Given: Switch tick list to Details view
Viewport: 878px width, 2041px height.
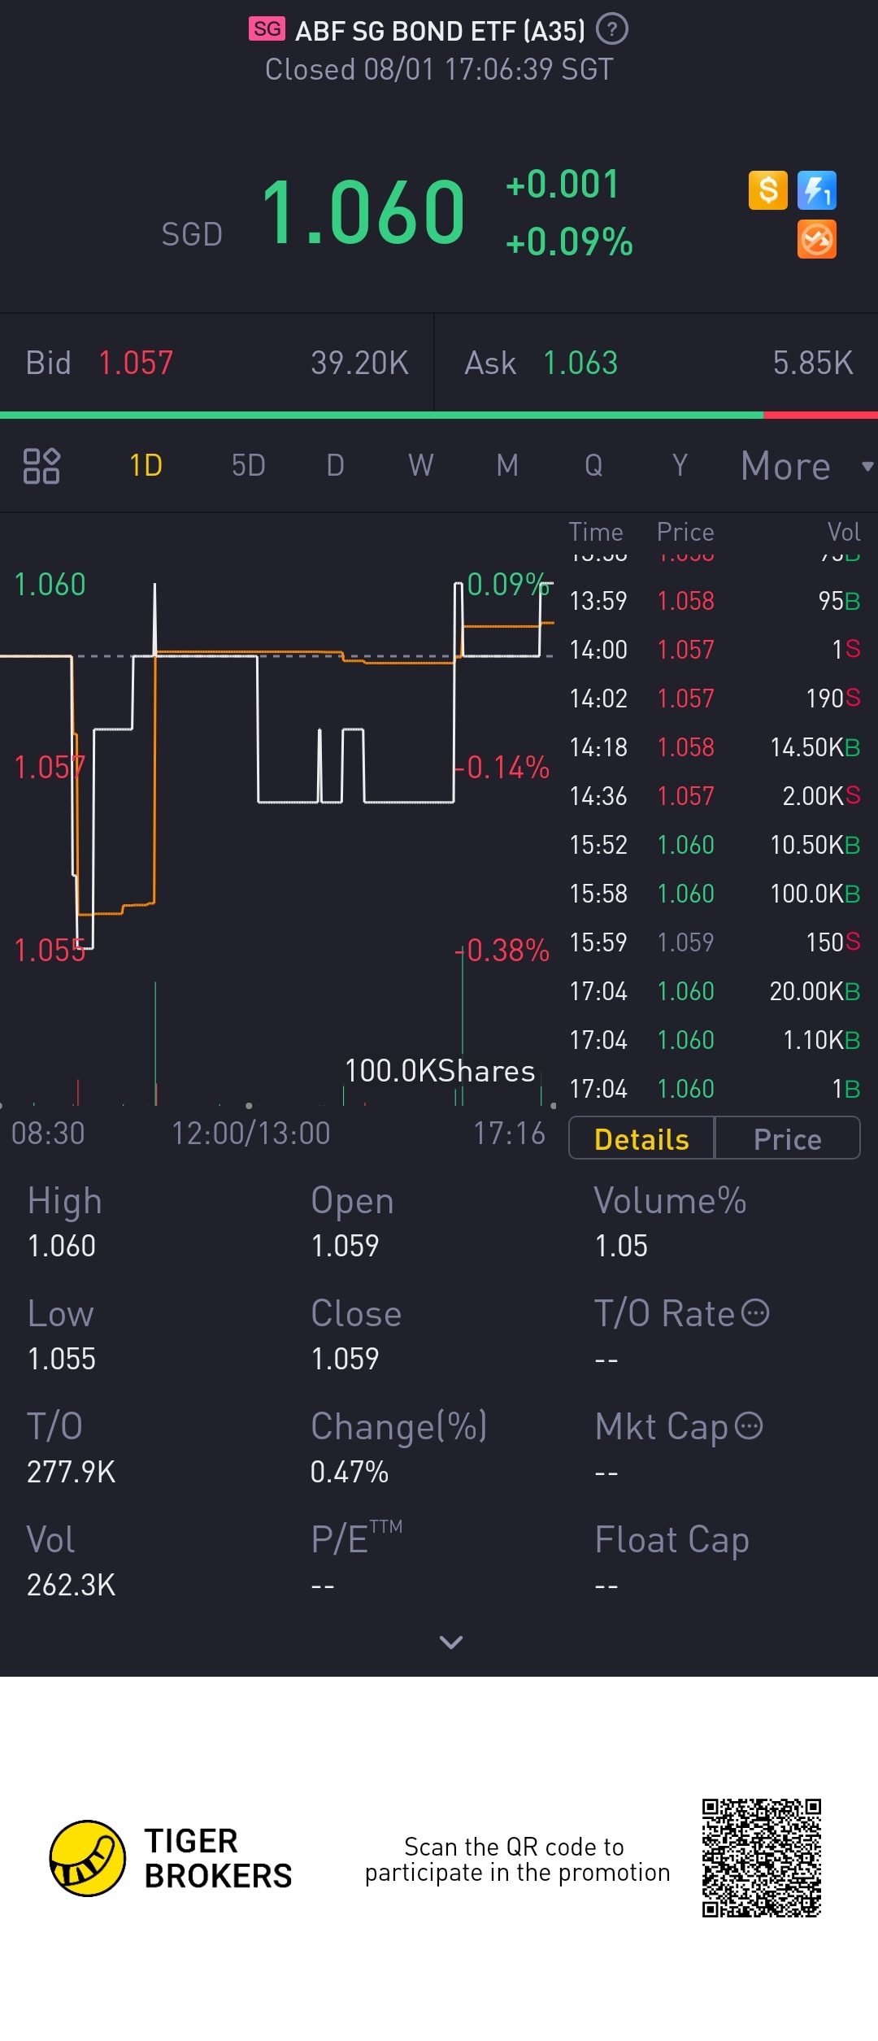Looking at the screenshot, I should [x=641, y=1138].
